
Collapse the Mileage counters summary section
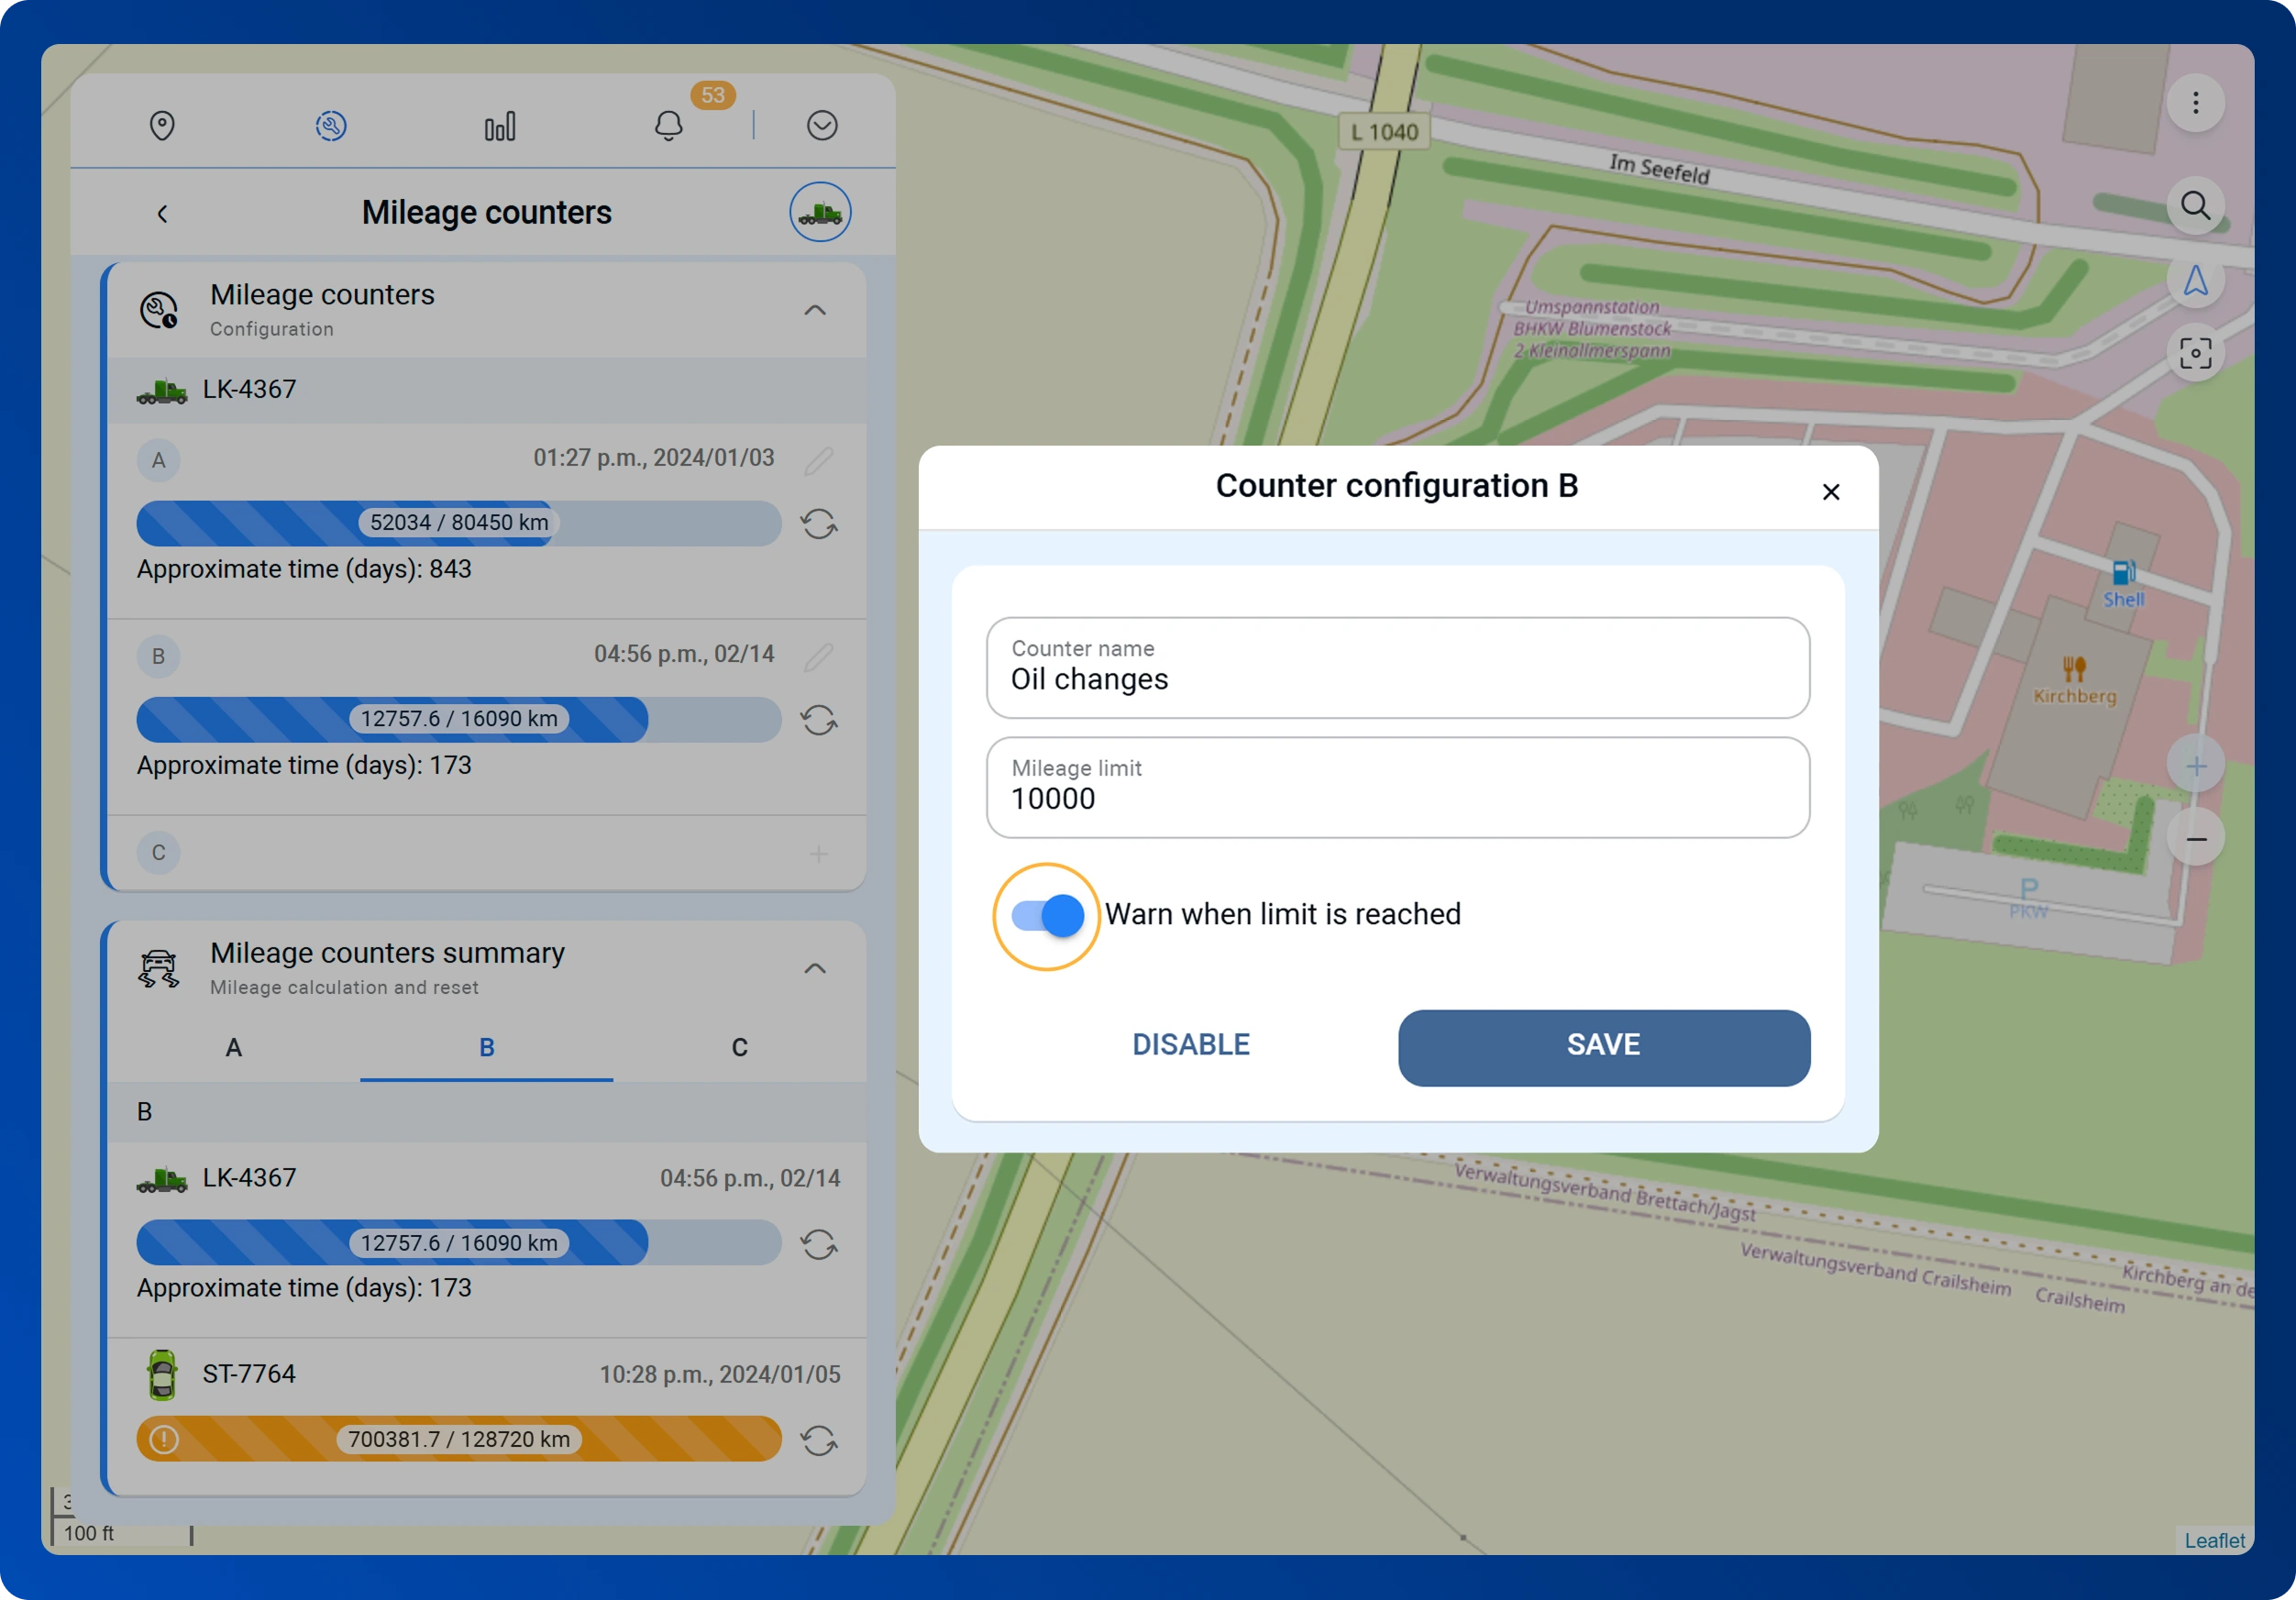coord(815,969)
